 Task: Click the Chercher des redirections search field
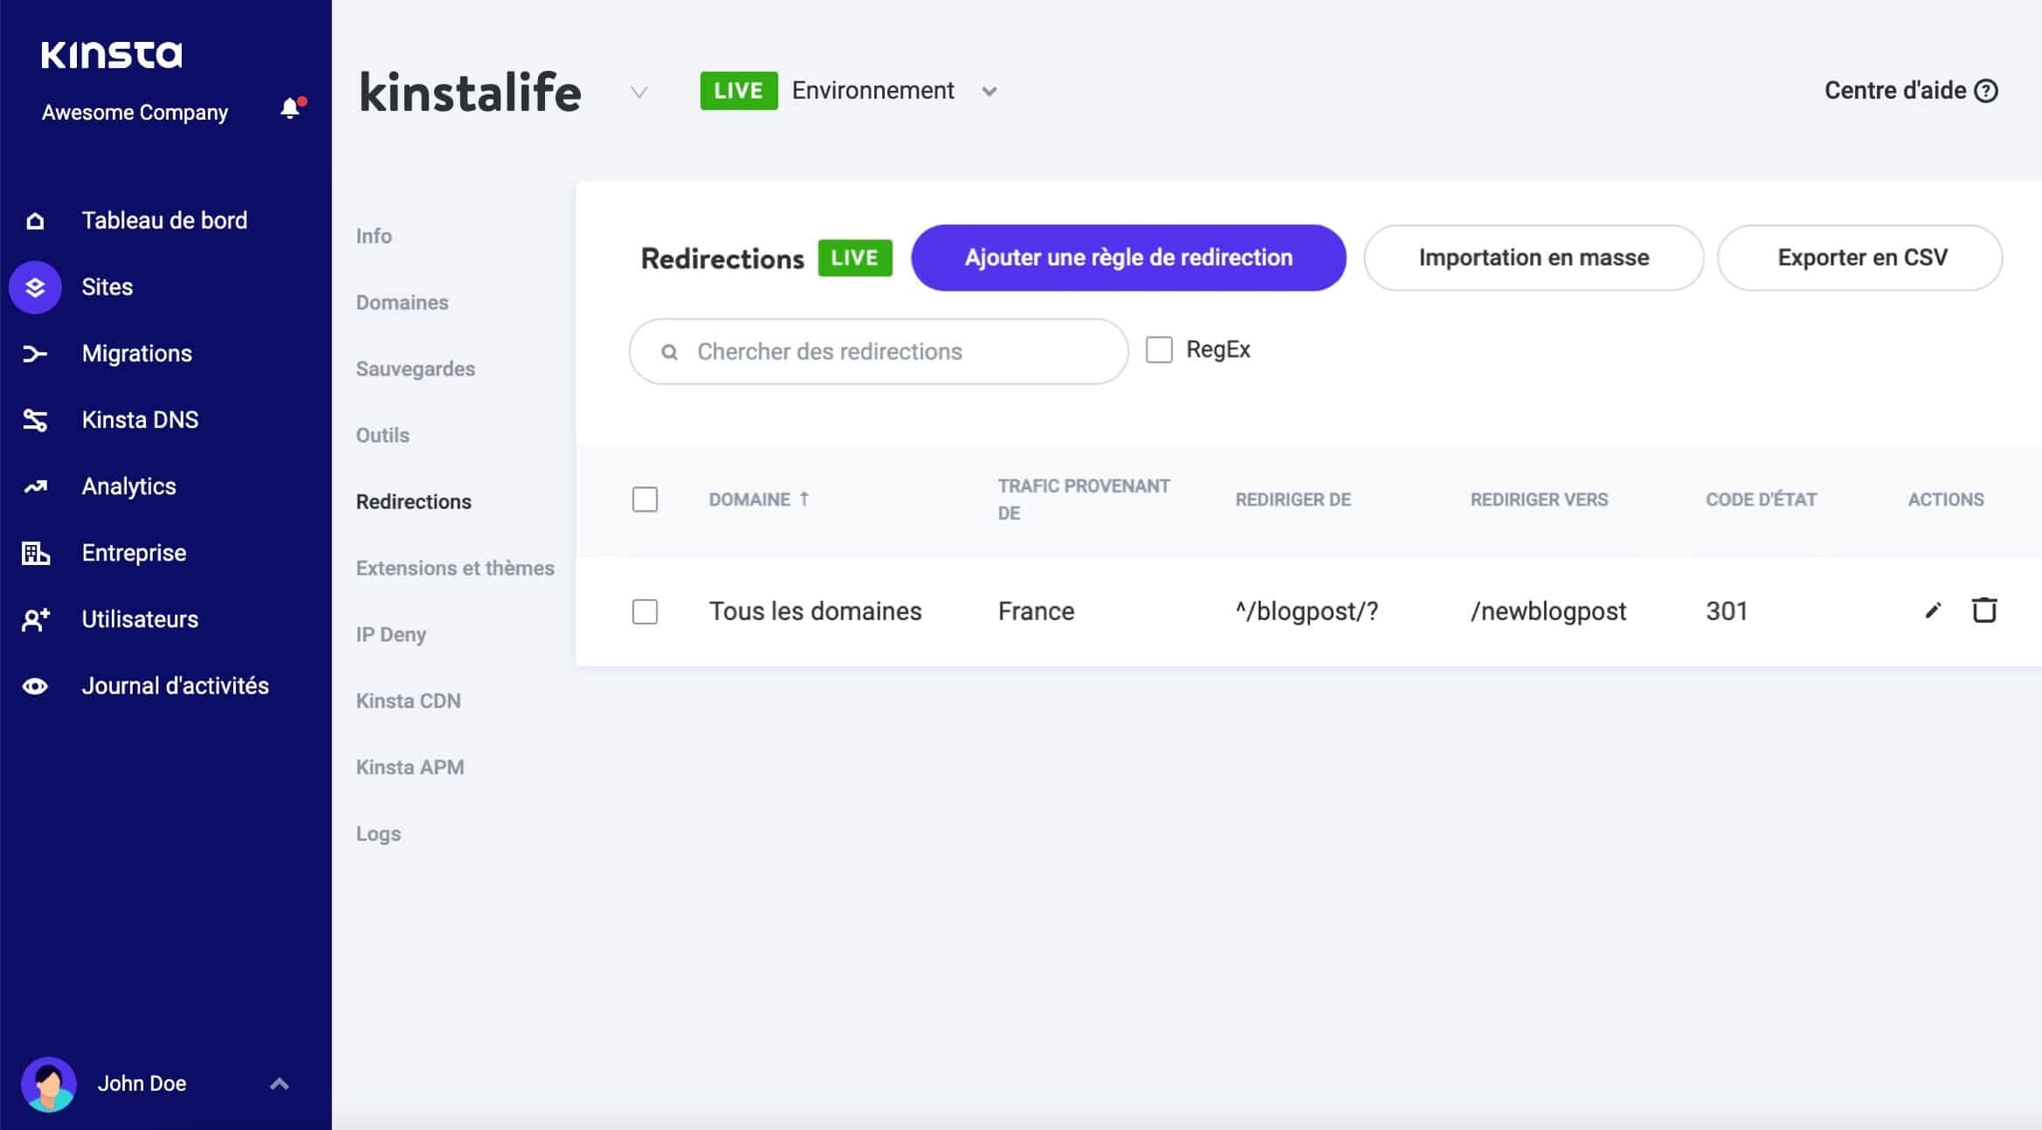pyautogui.click(x=878, y=351)
